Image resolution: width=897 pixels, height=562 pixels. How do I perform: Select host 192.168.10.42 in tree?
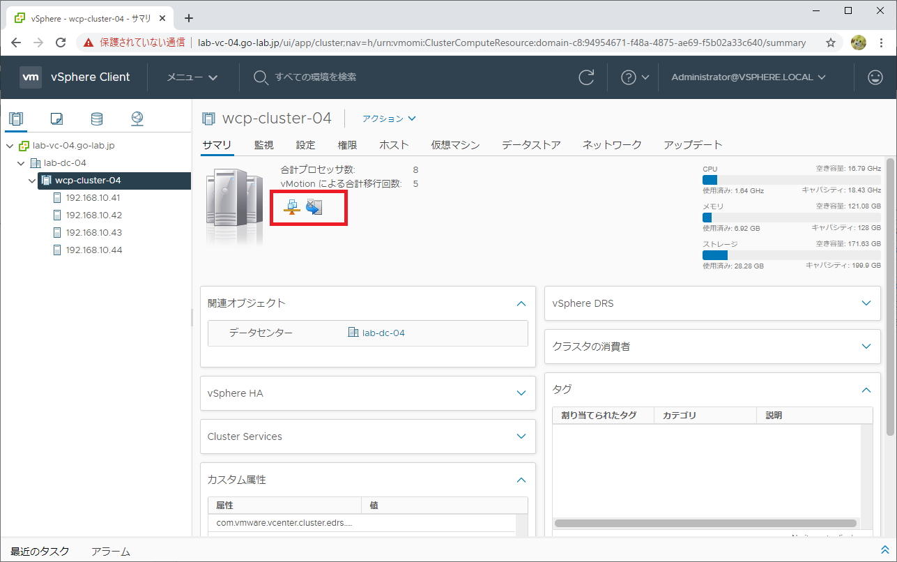[93, 215]
